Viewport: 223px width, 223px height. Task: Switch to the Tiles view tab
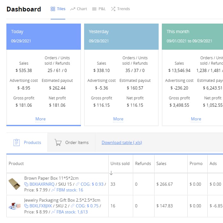coord(58,9)
